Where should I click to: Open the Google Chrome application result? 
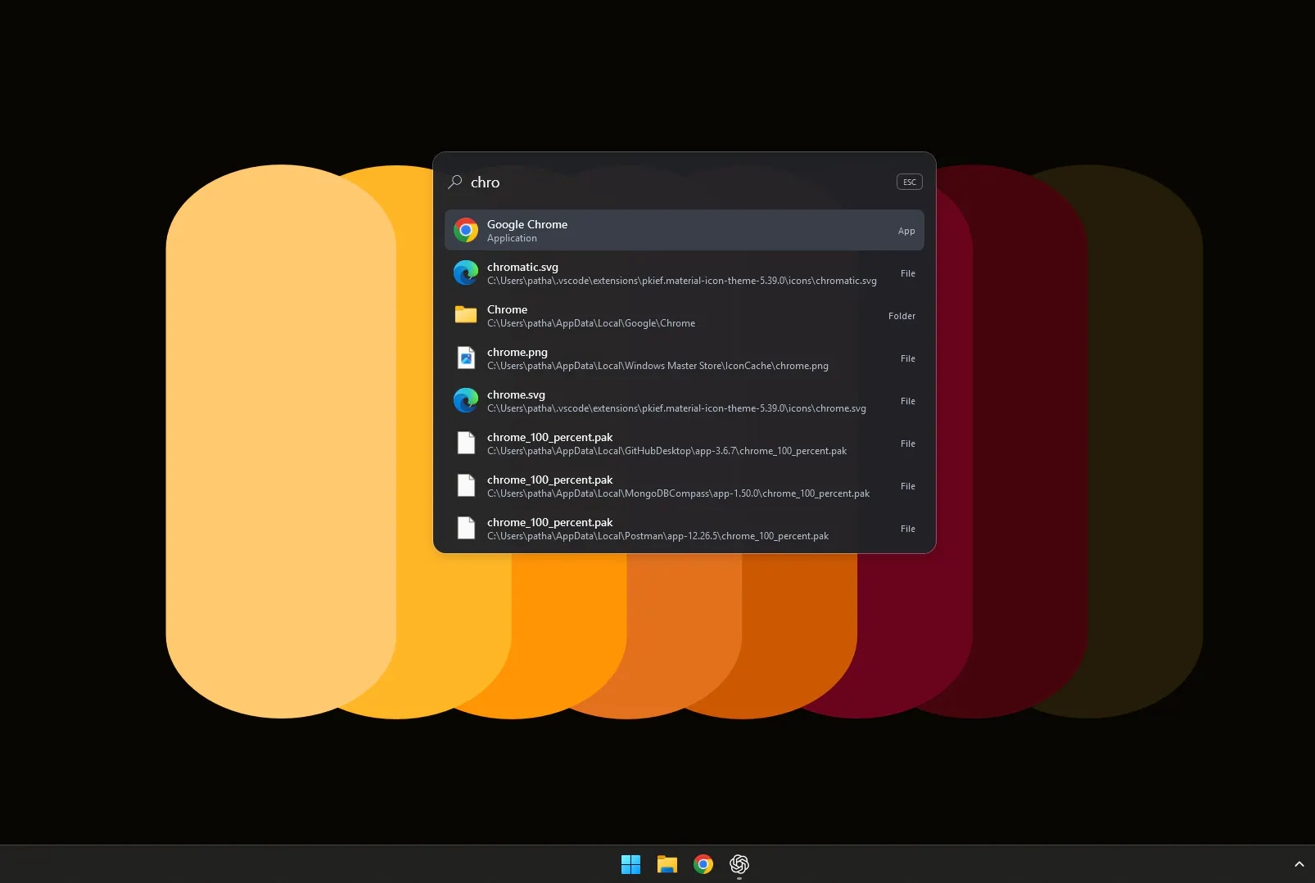pyautogui.click(x=685, y=230)
